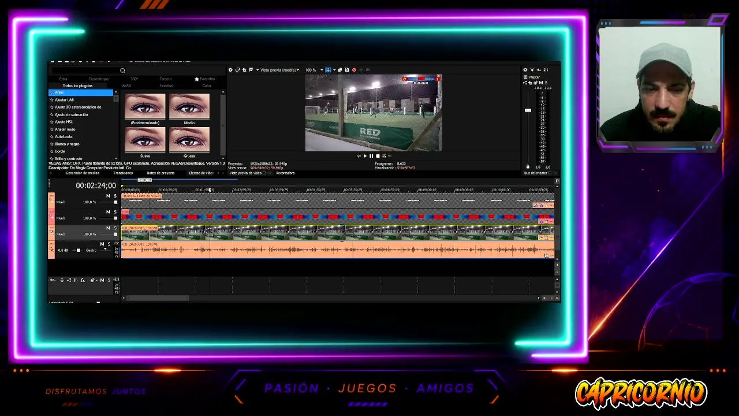This screenshot has width=739, height=416.
Task: Click the level slider on the top titles track
Action: 115,202
